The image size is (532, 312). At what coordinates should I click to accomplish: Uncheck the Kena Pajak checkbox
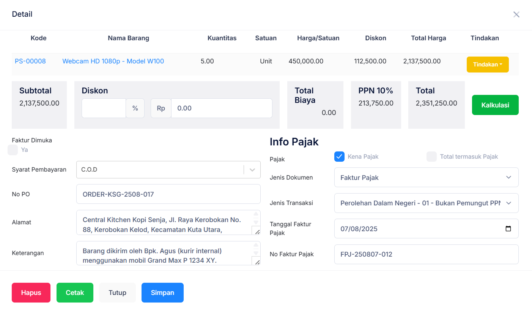[339, 156]
